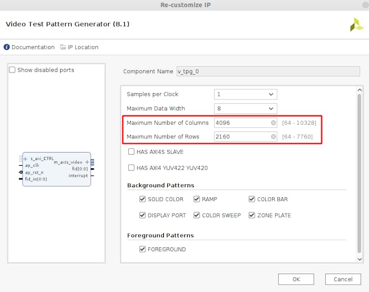This screenshot has width=369, height=292.
Task: Disable the ZONE PLATE pattern
Action: pyautogui.click(x=253, y=215)
